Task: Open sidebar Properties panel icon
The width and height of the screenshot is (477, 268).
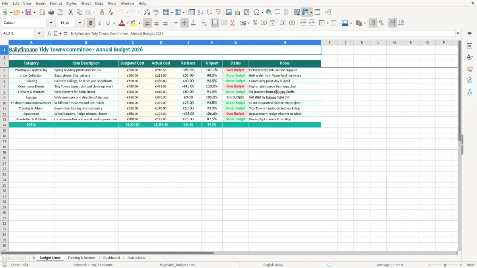Action: (469, 46)
